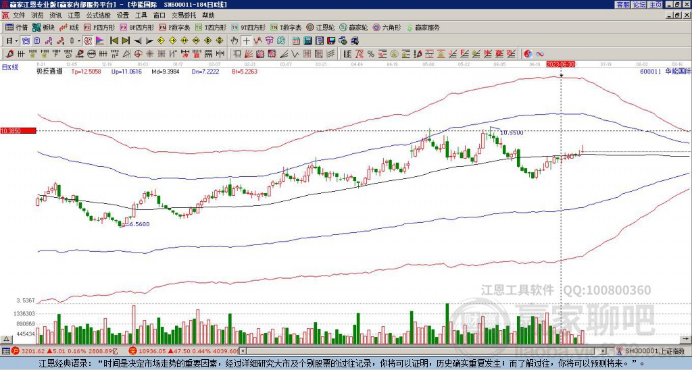Toggle the crosshair cursor tool
692x370 pixels.
[x=246, y=41]
